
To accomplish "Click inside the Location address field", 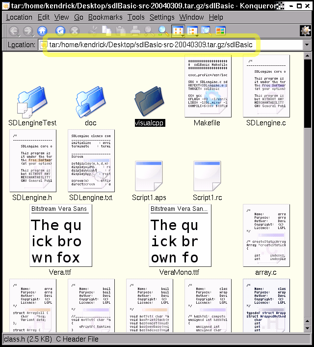I will [172, 45].
